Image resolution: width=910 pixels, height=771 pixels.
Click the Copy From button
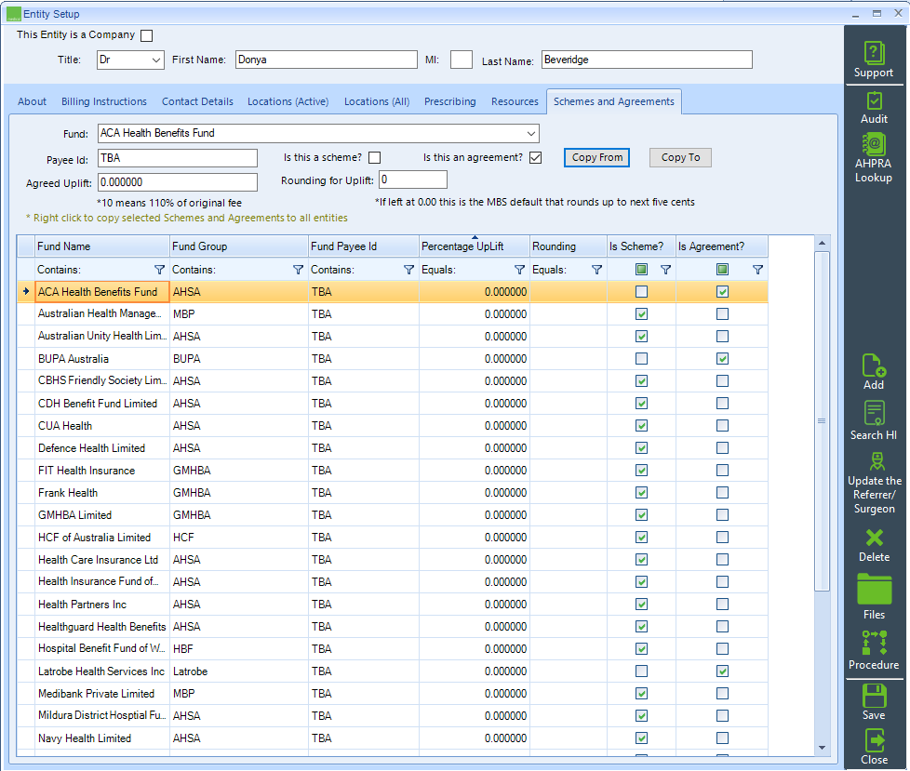point(597,158)
